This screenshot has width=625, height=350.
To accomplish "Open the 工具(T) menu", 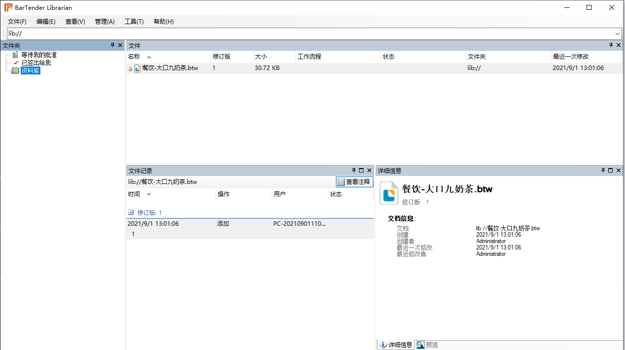I will pos(134,22).
